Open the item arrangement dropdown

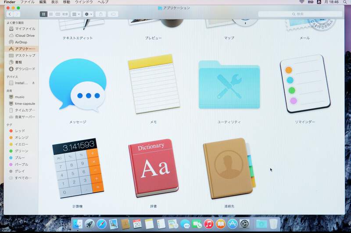[76, 14]
